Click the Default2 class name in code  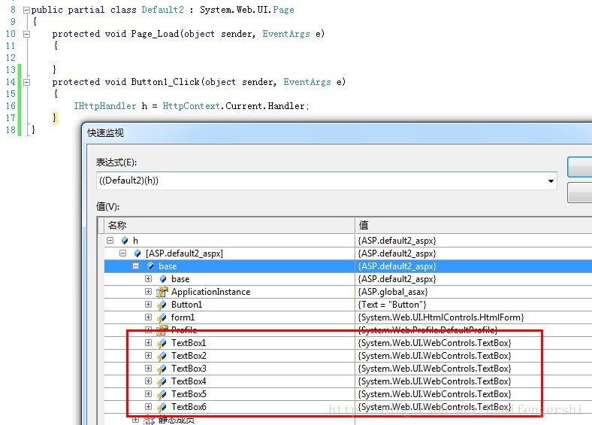point(163,10)
